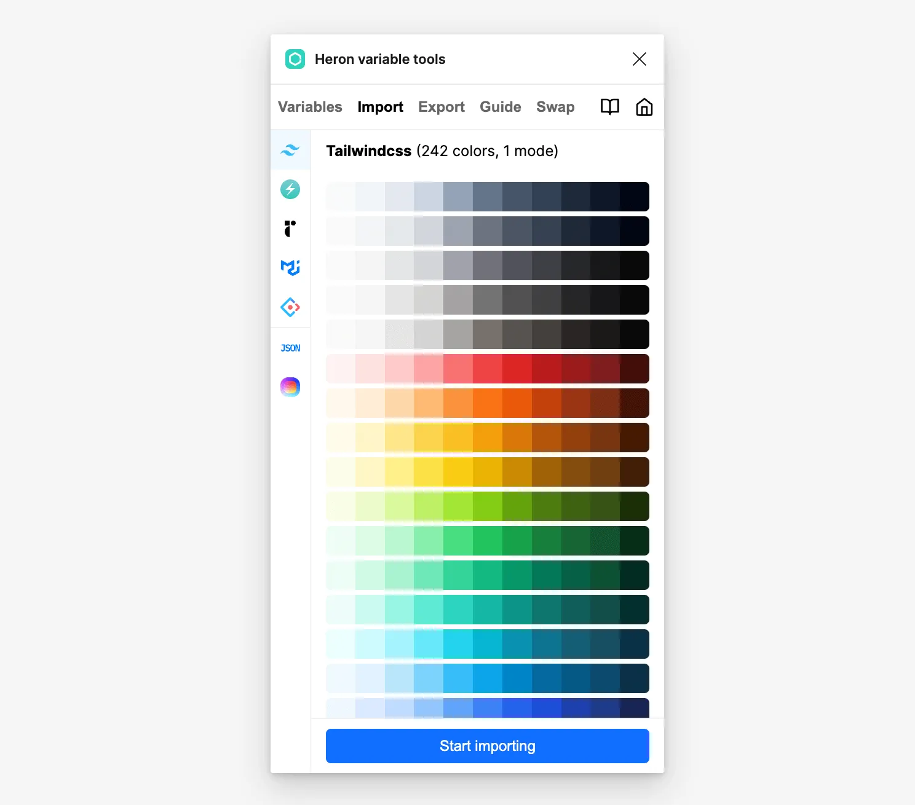The height and width of the screenshot is (805, 915).
Task: Close the Heron variable tools panel
Action: click(640, 59)
